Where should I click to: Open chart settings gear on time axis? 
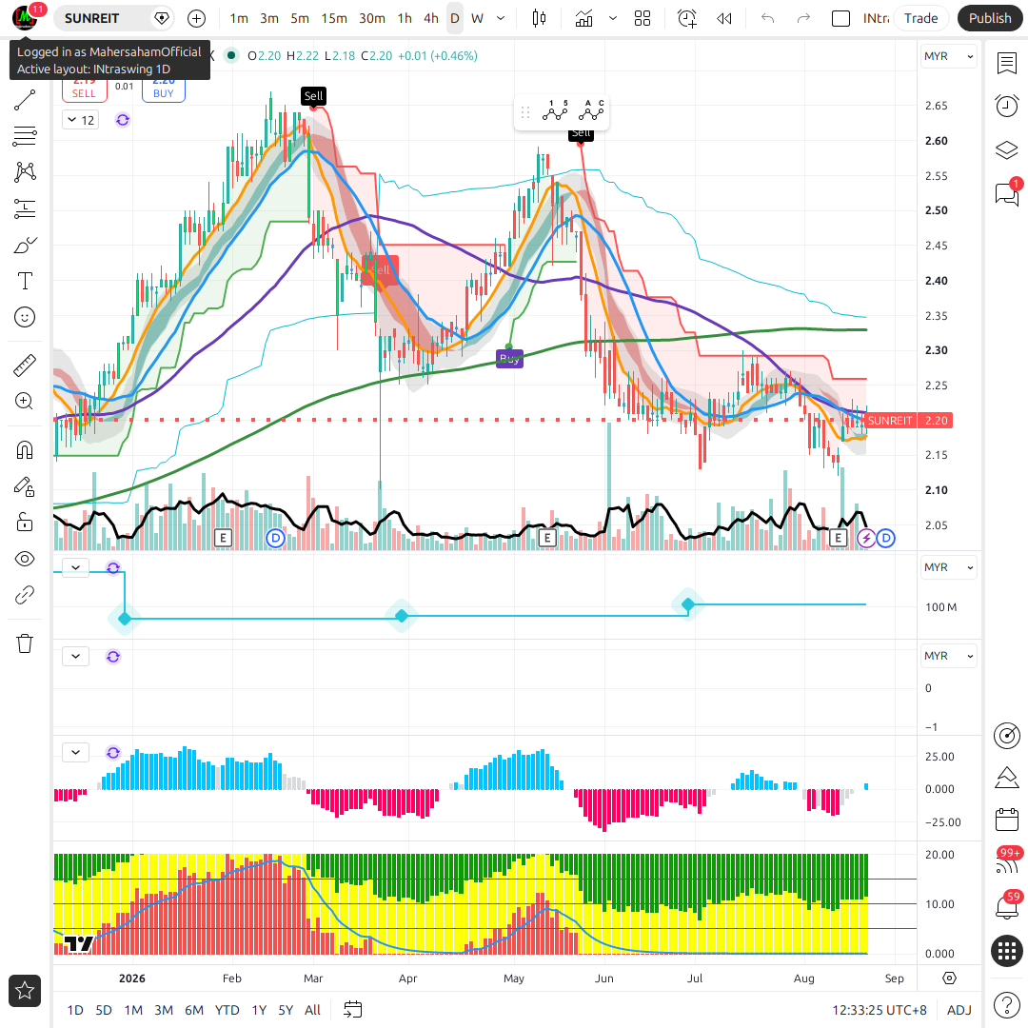pyautogui.click(x=949, y=979)
